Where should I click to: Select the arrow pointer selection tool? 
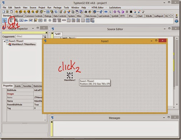point(5,20)
